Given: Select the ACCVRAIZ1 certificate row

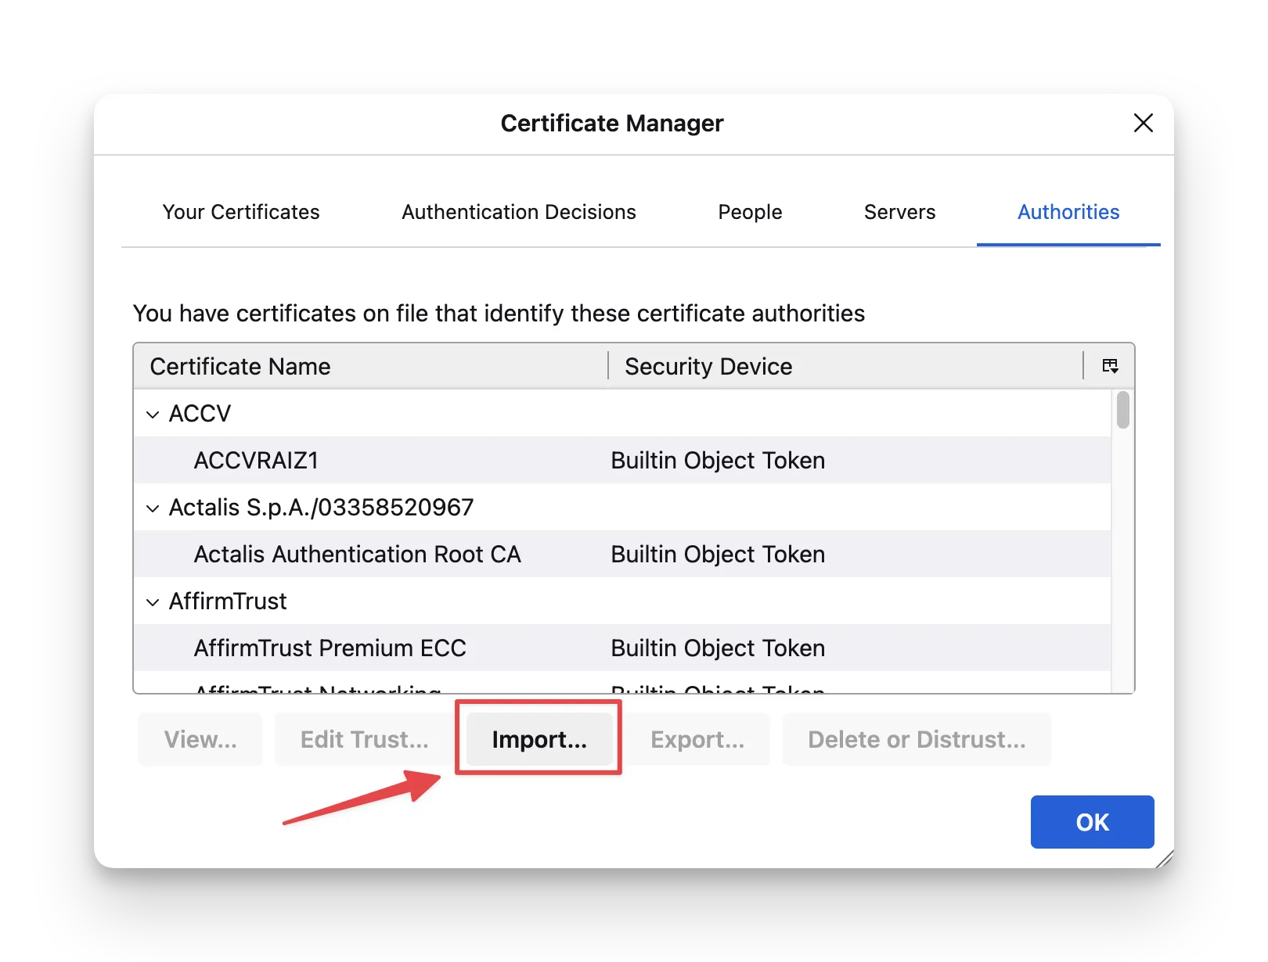Looking at the screenshot, I should (x=256, y=461).
